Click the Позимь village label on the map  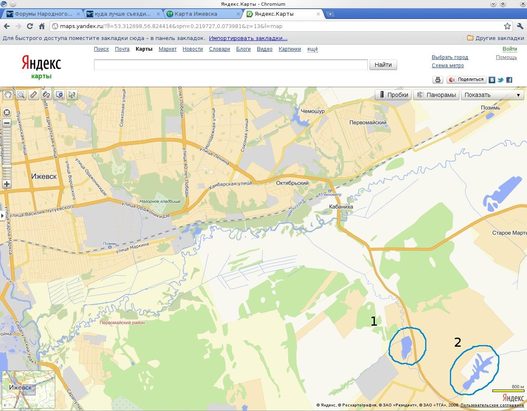490,108
